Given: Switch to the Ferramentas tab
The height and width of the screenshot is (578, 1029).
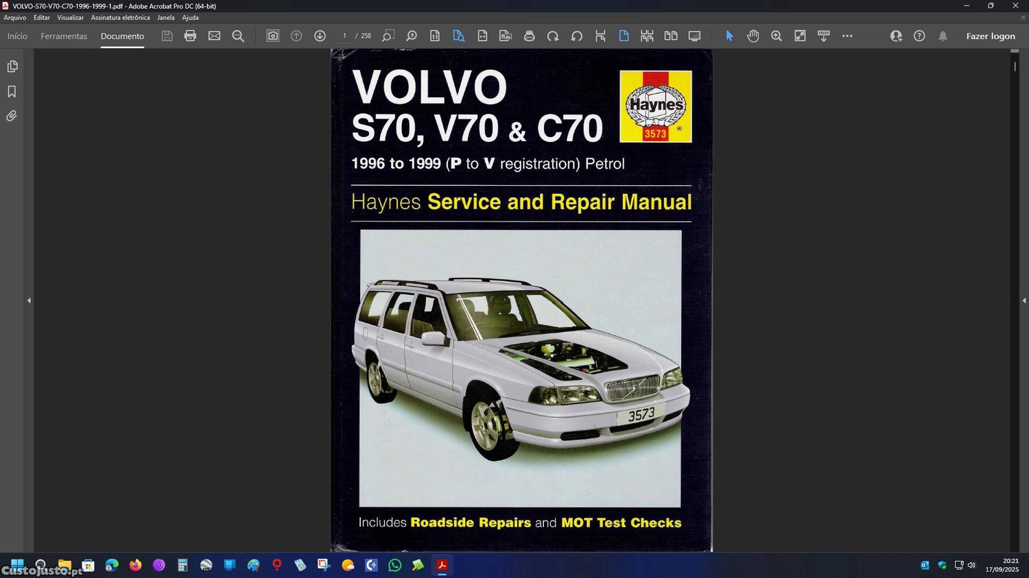Looking at the screenshot, I should (x=64, y=36).
